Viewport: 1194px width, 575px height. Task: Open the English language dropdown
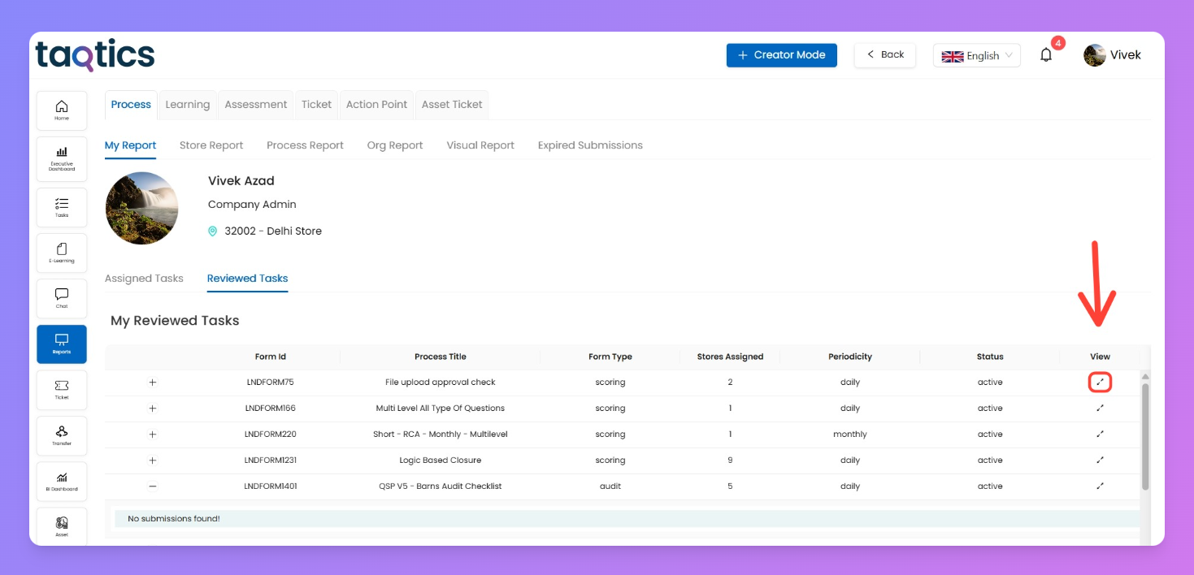pos(976,55)
